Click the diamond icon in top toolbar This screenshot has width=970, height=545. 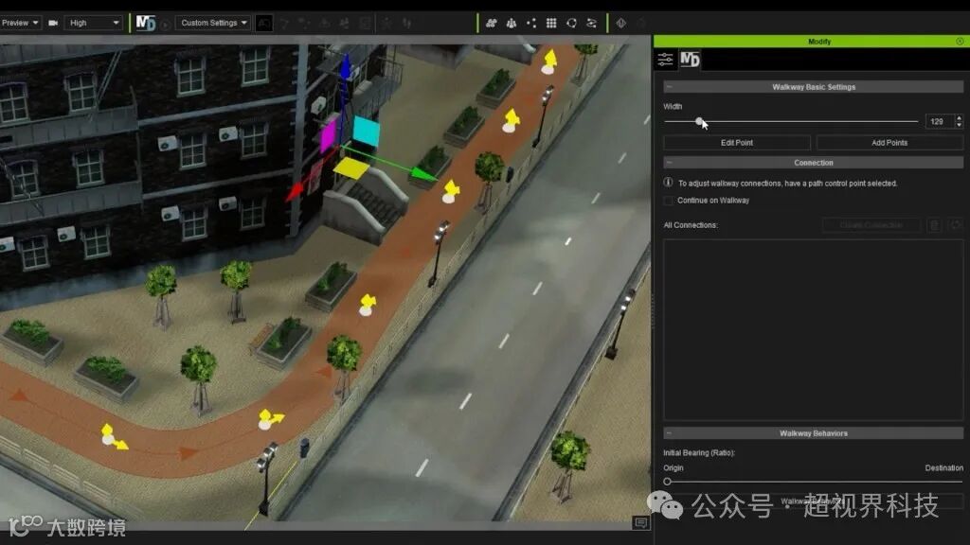click(621, 23)
